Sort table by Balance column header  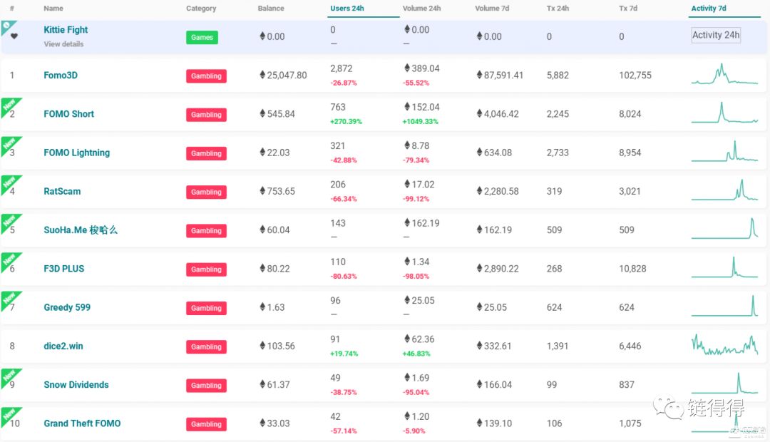coord(271,9)
